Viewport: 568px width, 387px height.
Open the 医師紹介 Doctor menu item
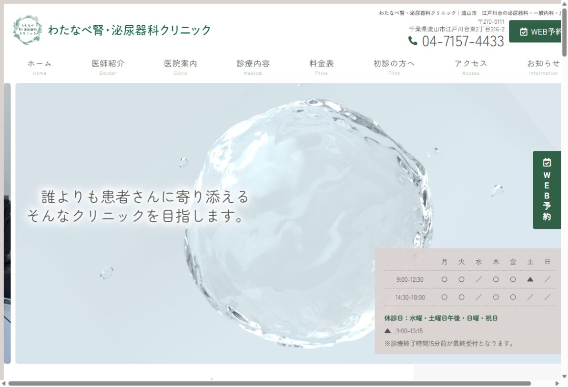pyautogui.click(x=108, y=67)
